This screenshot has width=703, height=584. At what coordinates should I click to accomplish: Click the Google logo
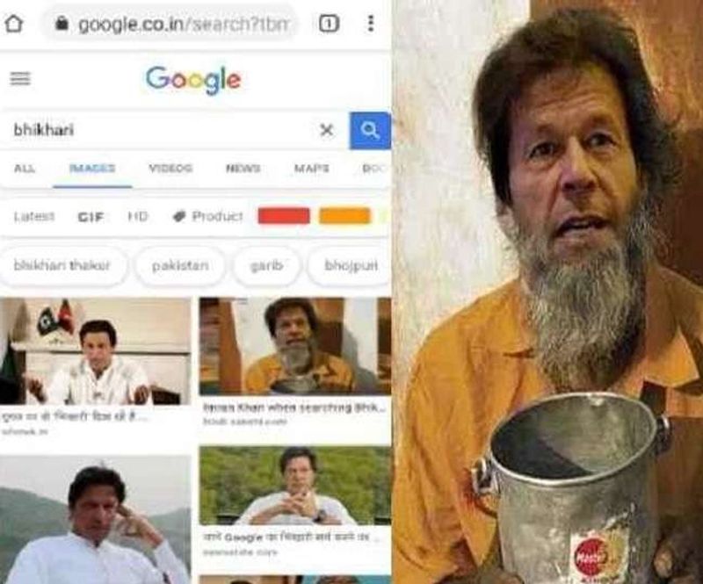click(x=193, y=79)
